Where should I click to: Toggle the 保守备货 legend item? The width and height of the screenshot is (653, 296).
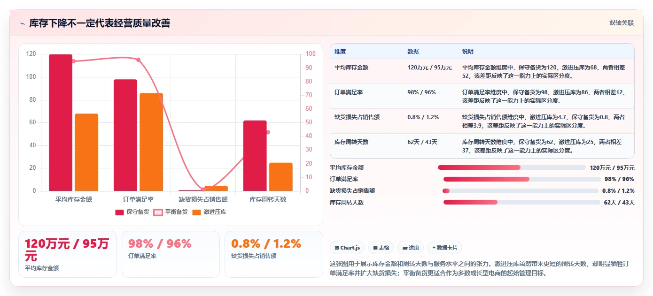click(x=132, y=212)
